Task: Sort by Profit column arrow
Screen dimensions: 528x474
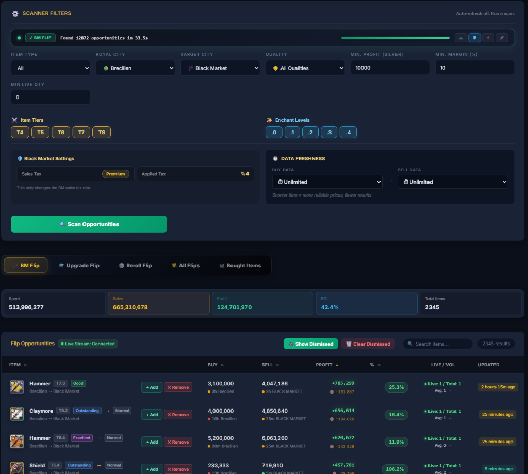Action: pyautogui.click(x=337, y=365)
